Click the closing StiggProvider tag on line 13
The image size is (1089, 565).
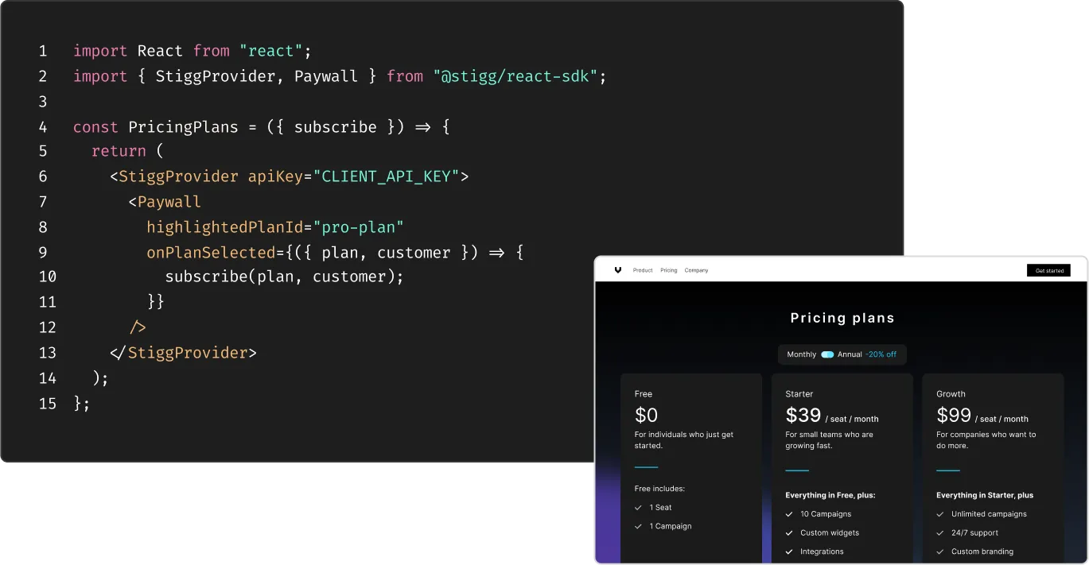point(183,353)
